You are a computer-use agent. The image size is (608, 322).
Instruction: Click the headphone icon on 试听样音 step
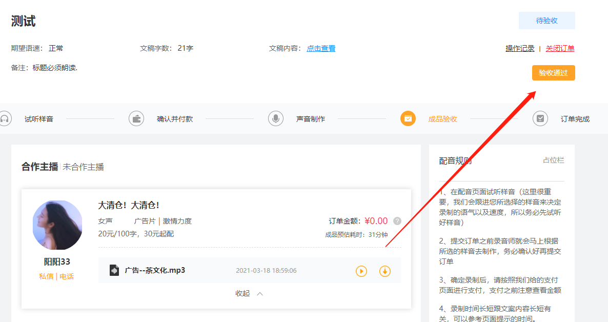[x=4, y=118]
